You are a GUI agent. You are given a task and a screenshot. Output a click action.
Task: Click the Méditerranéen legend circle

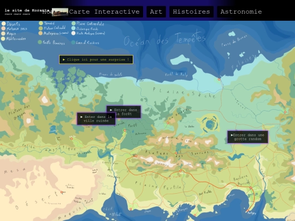tap(3, 39)
